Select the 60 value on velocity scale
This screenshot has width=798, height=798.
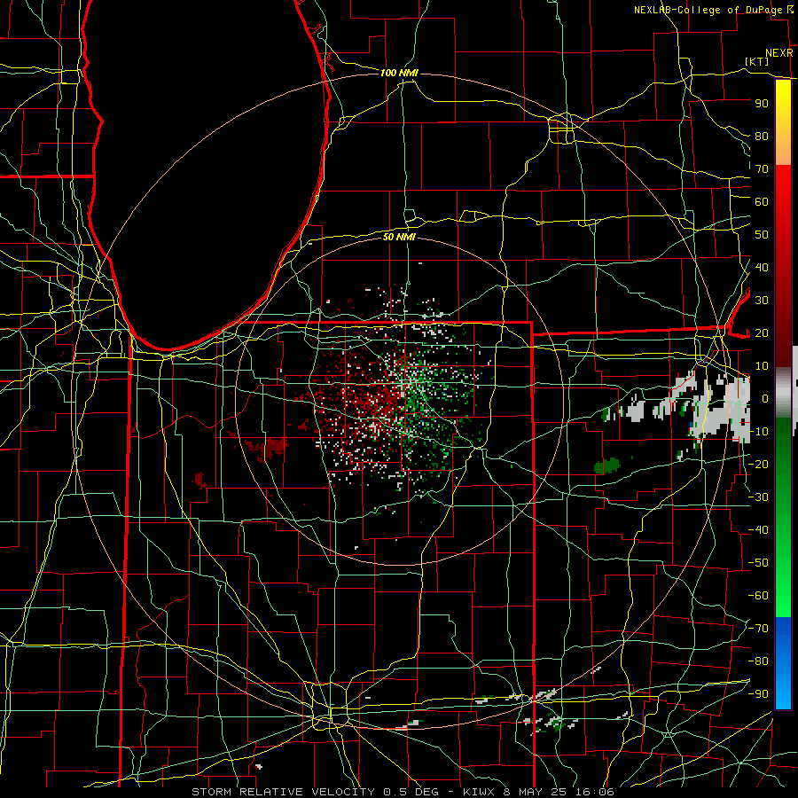(762, 201)
